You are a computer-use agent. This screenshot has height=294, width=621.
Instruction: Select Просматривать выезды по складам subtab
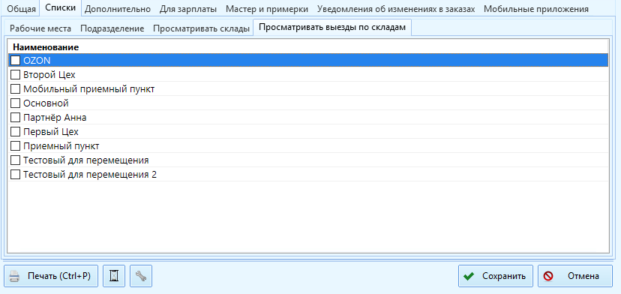point(332,28)
